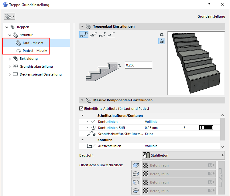Toggle the second surface override button
230x196 pixels.
coord(136,174)
